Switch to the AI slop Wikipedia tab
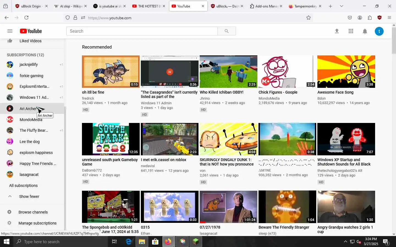This screenshot has height=247, width=396. 71,6
